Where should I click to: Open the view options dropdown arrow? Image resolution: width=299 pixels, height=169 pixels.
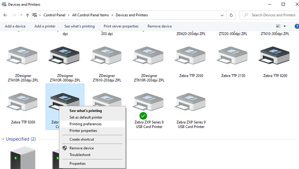285,26
